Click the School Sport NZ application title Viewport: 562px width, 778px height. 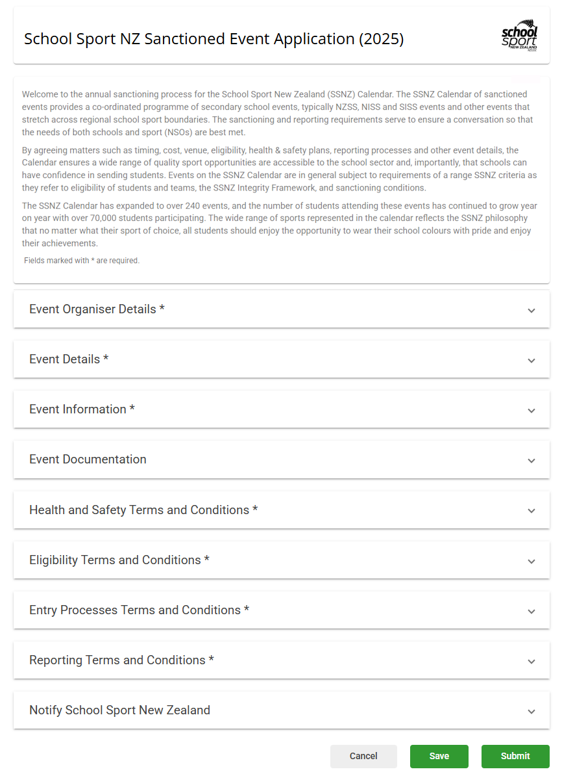click(214, 39)
